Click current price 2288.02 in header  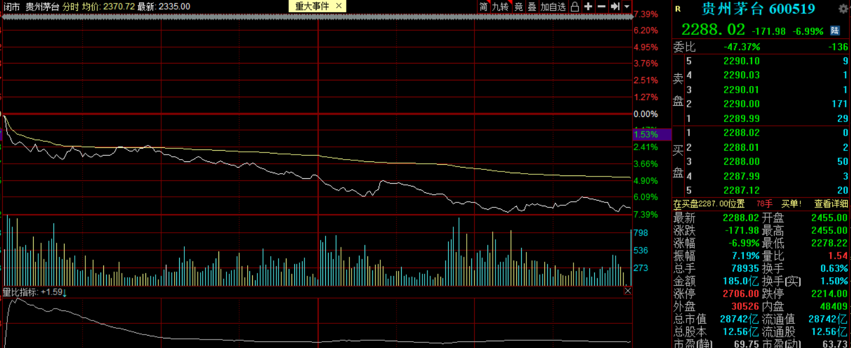point(713,30)
